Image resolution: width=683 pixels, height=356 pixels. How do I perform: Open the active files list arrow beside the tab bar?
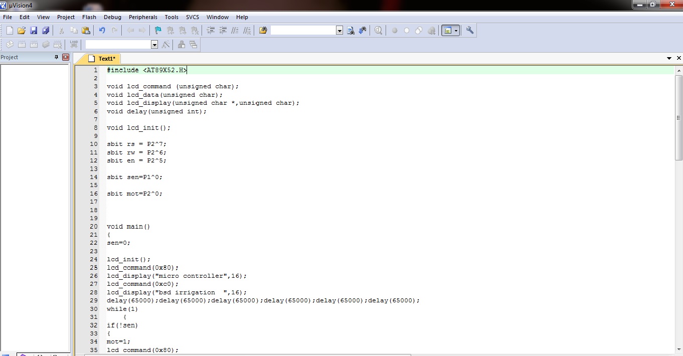pyautogui.click(x=669, y=59)
